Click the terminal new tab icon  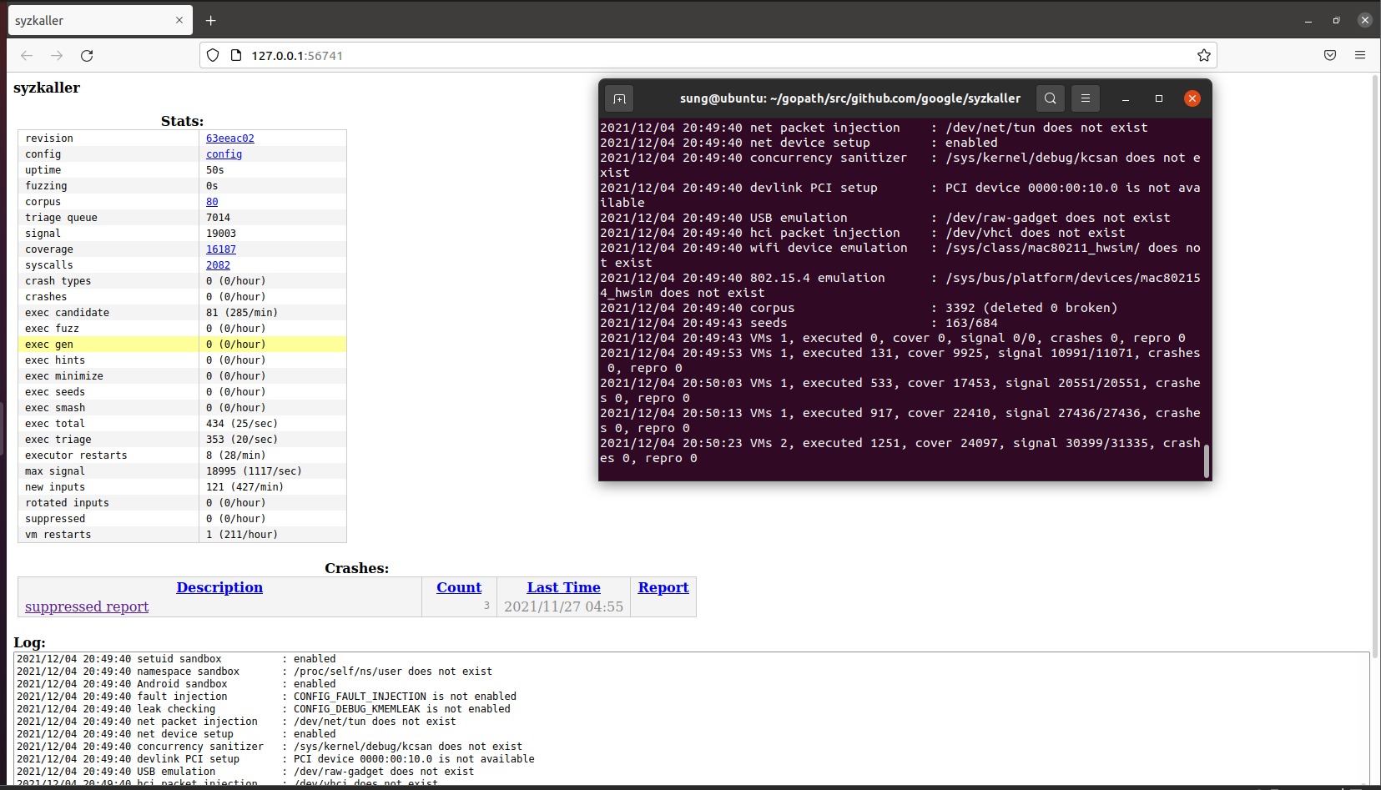619,98
